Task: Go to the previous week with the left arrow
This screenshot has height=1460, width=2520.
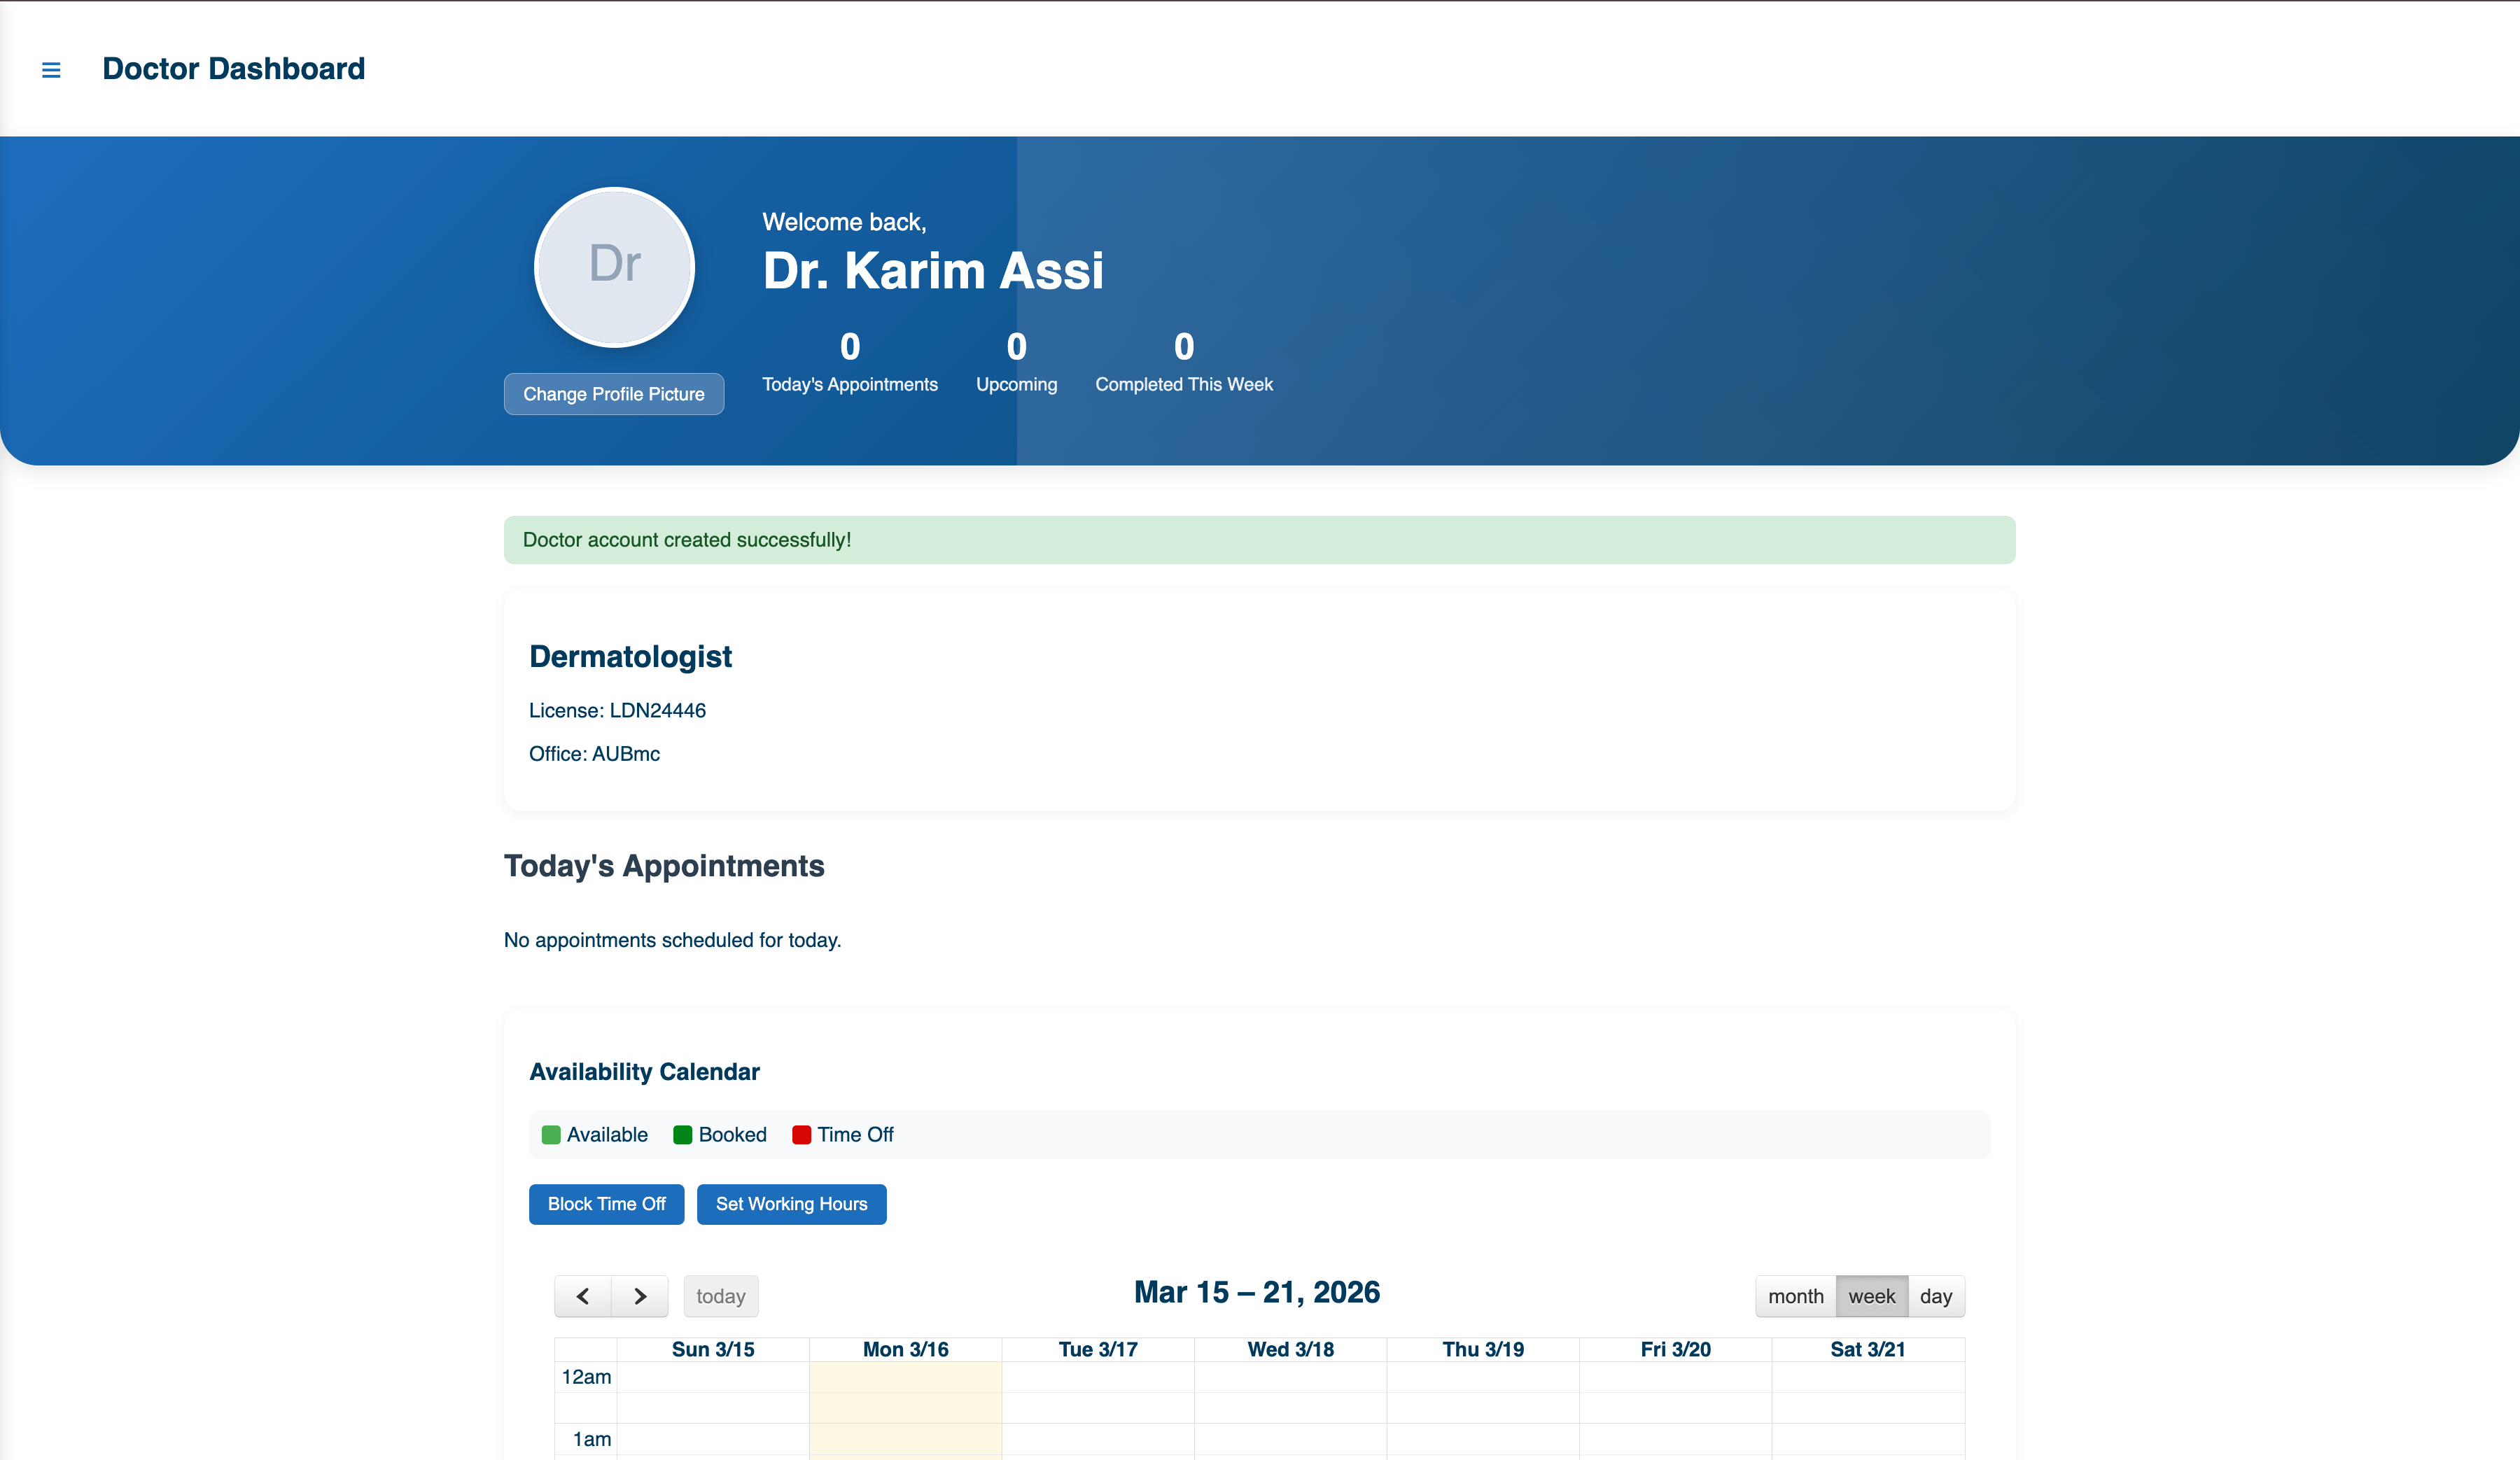Action: coord(583,1296)
